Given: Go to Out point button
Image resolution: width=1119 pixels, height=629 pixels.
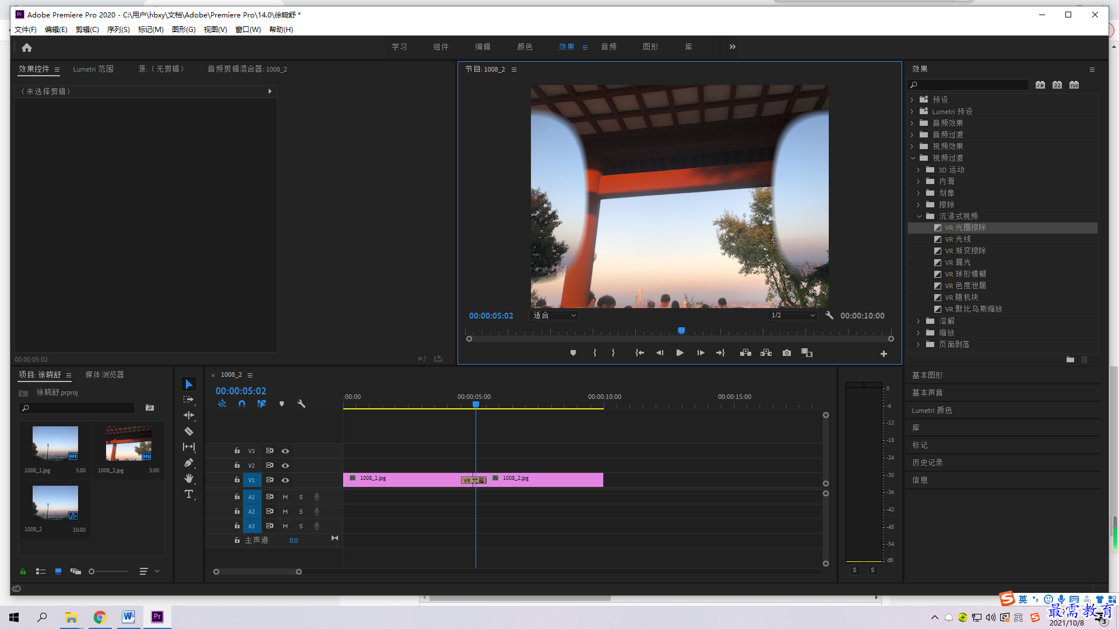Looking at the screenshot, I should pyautogui.click(x=720, y=353).
